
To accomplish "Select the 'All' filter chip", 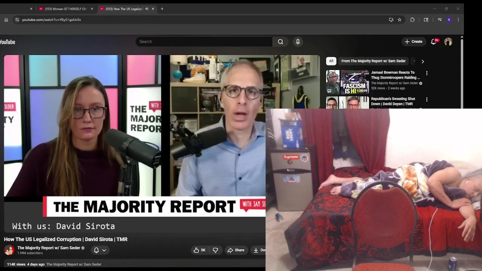I will click(x=331, y=61).
